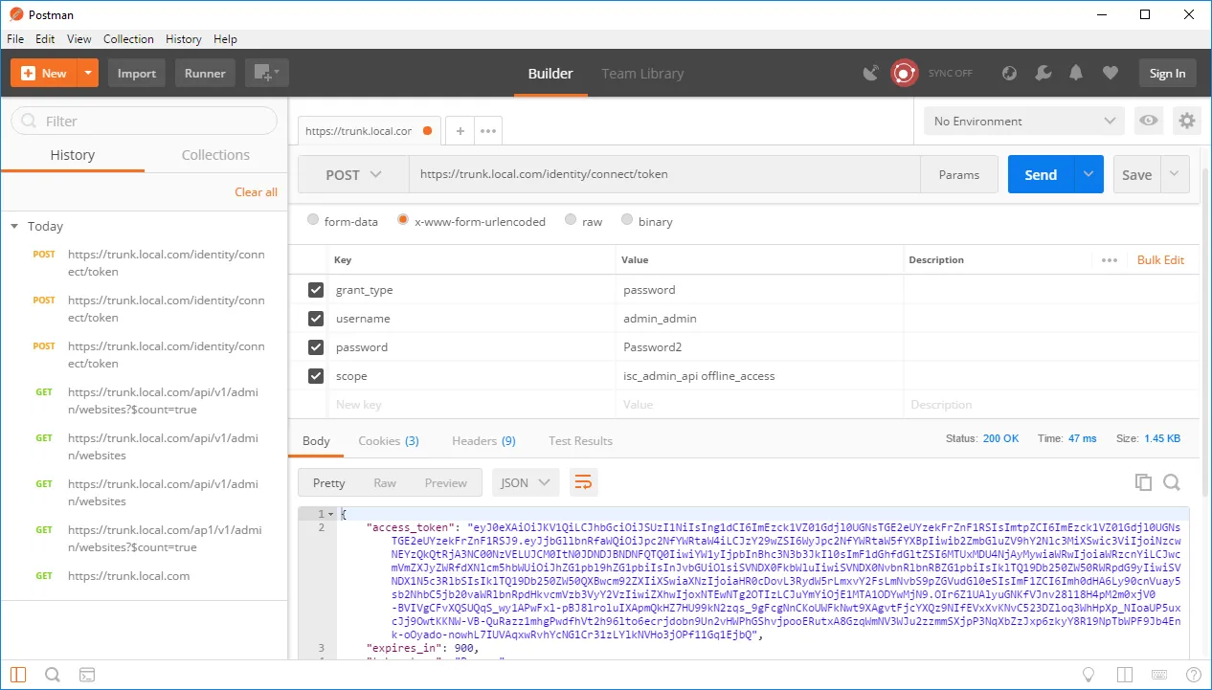This screenshot has height=690, width=1212.
Task: Open the File menu
Action: coord(15,39)
